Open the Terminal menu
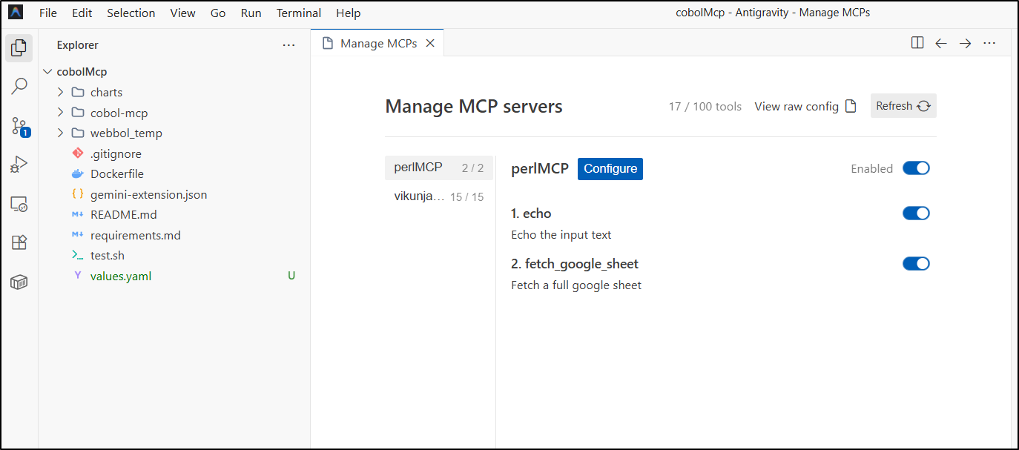 [x=299, y=13]
